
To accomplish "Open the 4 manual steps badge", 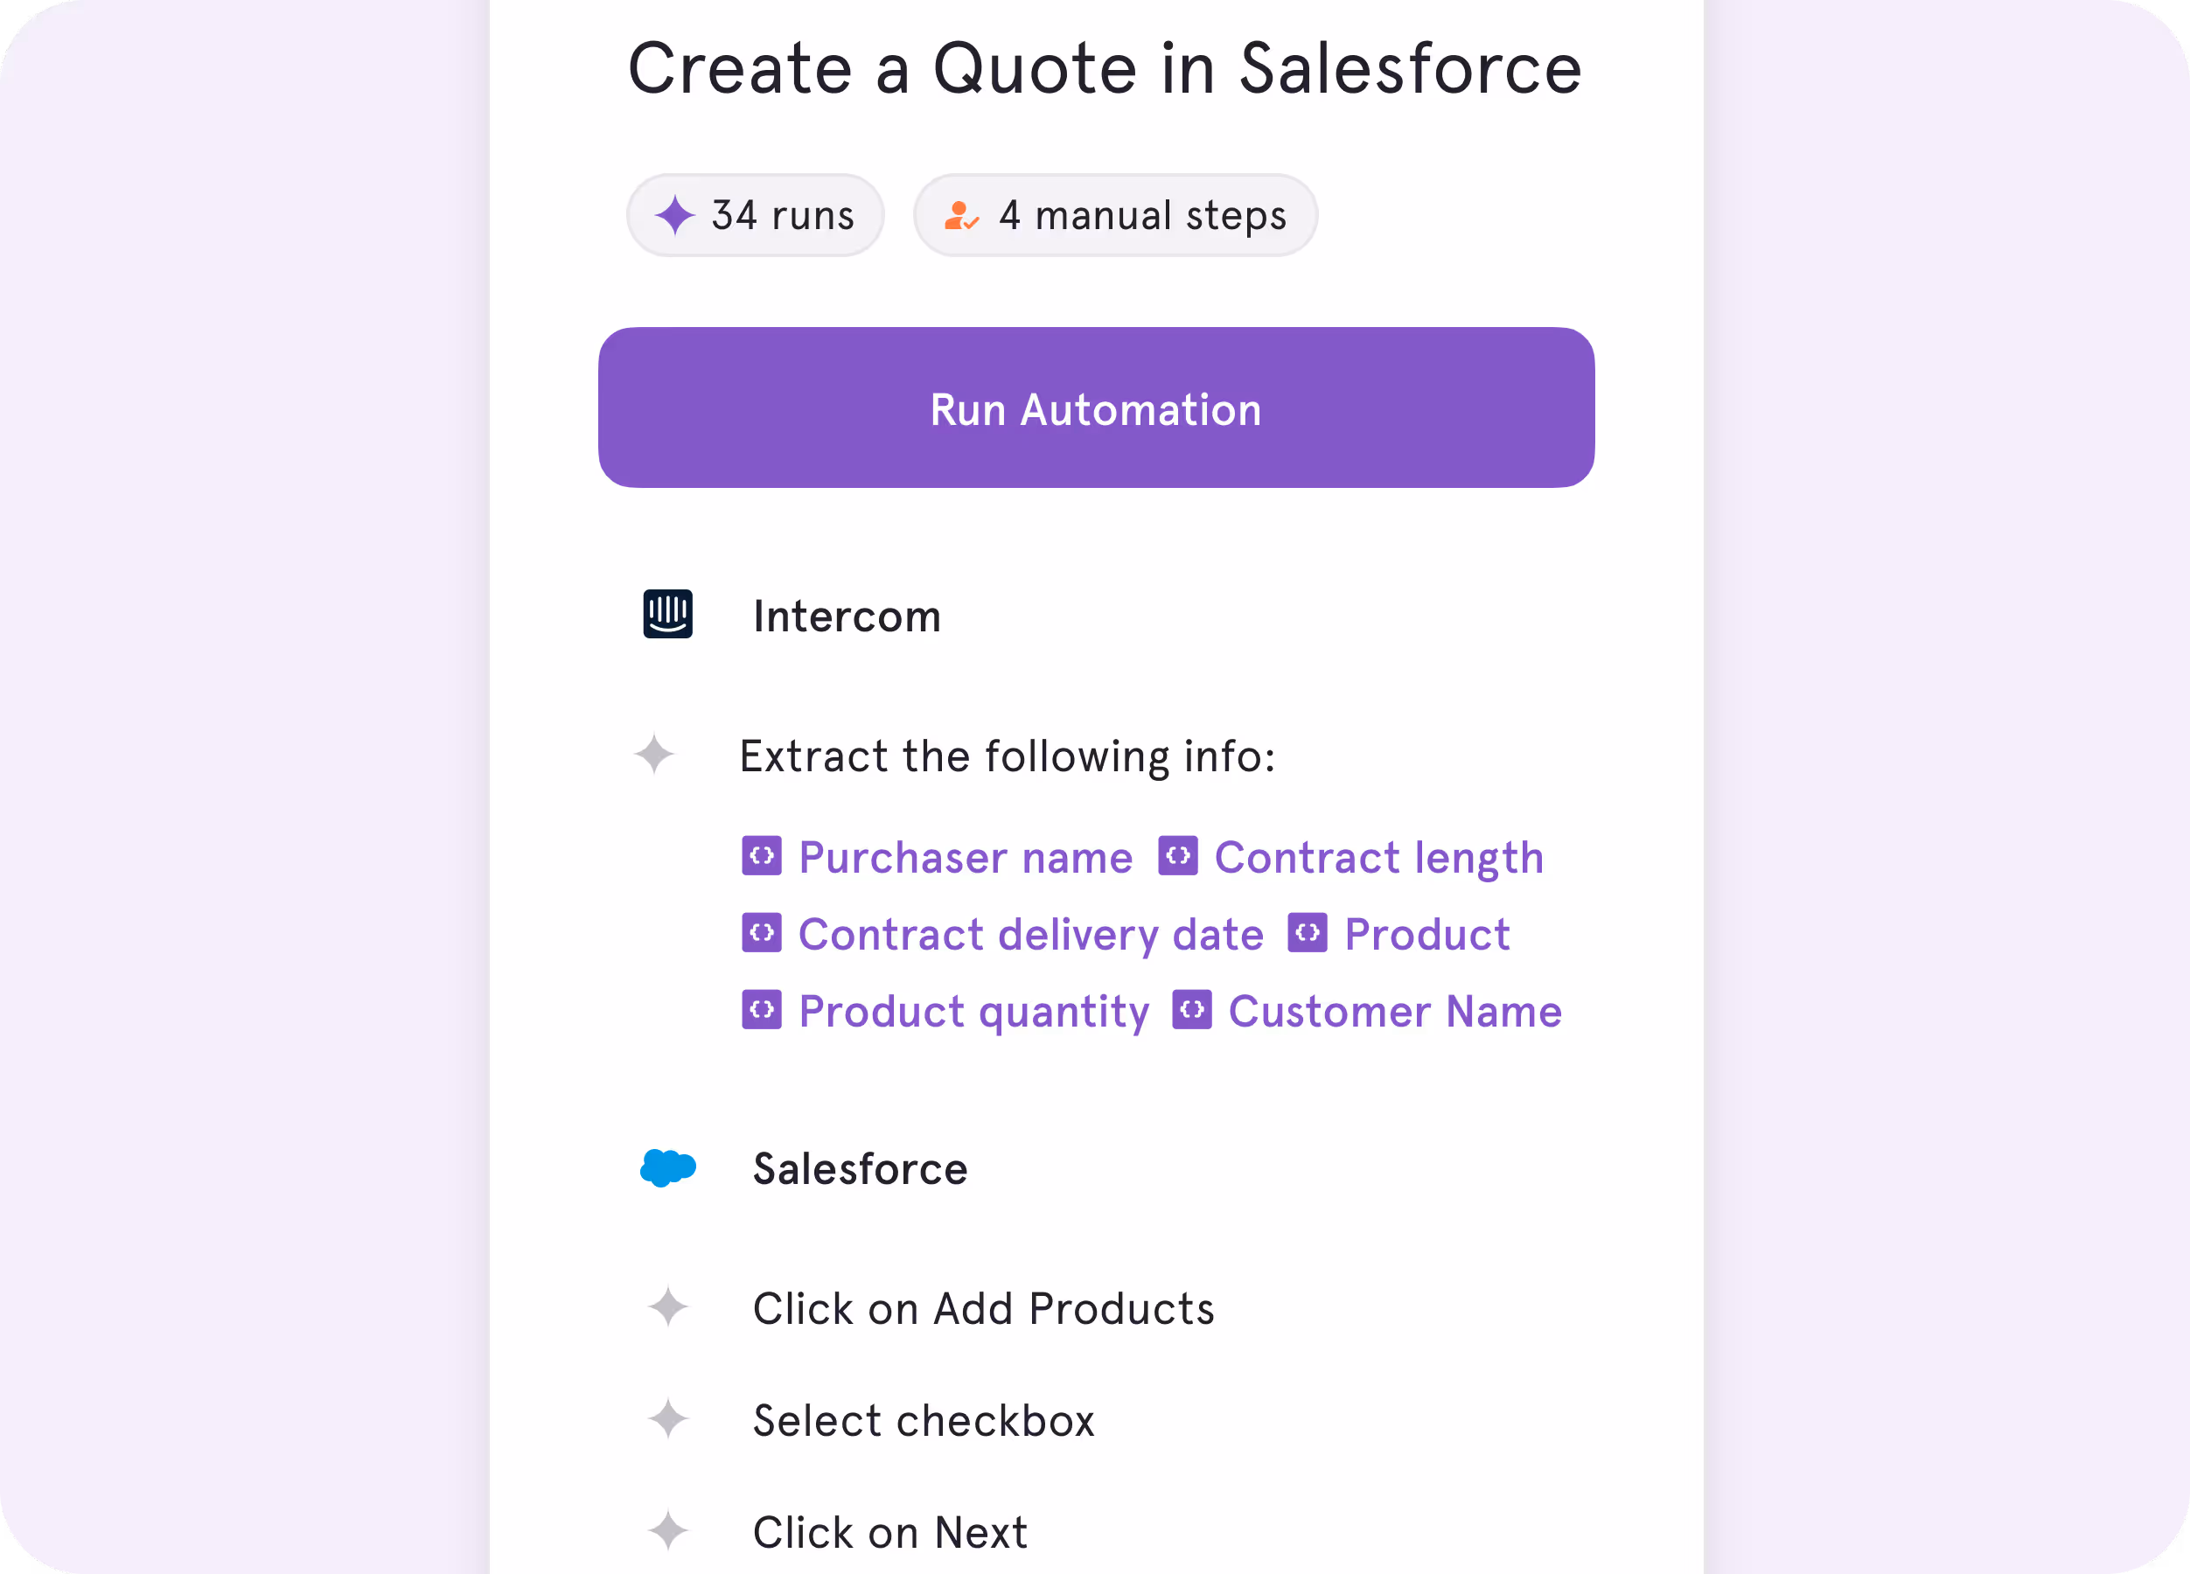I will (x=1115, y=215).
